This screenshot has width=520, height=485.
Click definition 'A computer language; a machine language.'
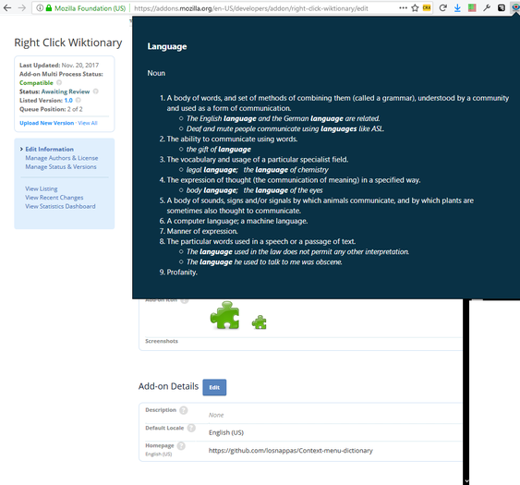237,221
